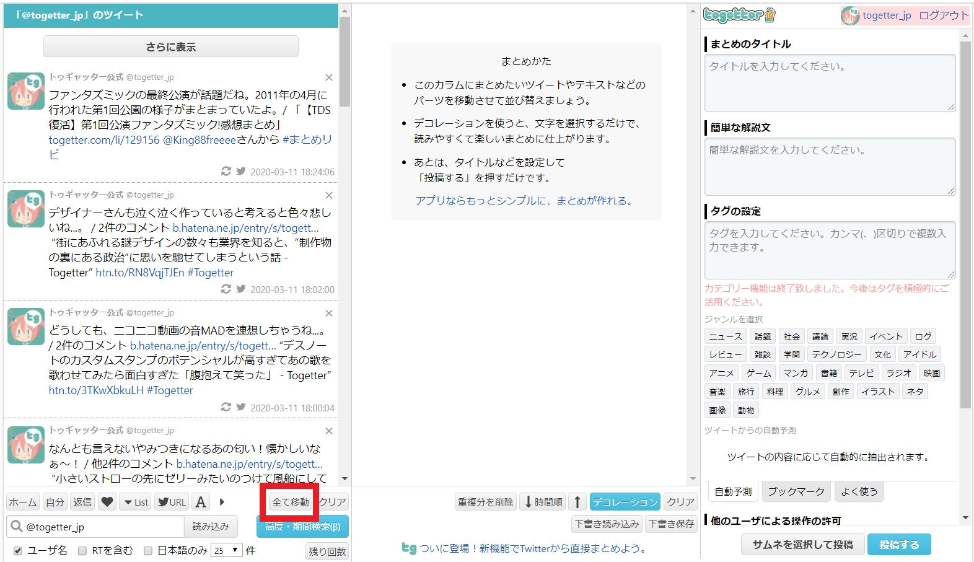Select the ニュース genre tag

[x=725, y=336]
